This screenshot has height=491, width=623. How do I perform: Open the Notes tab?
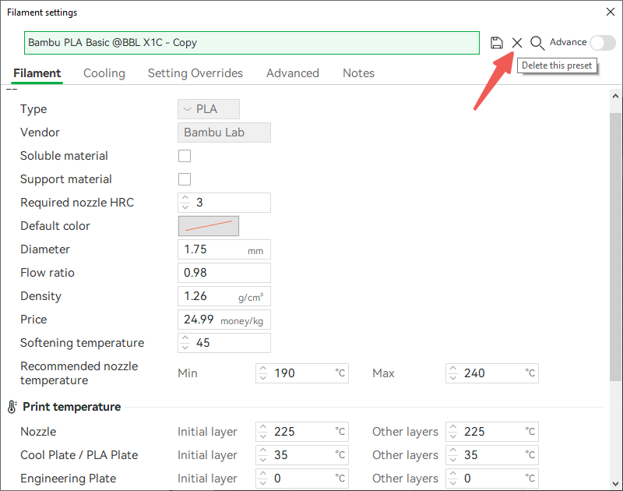(x=358, y=73)
